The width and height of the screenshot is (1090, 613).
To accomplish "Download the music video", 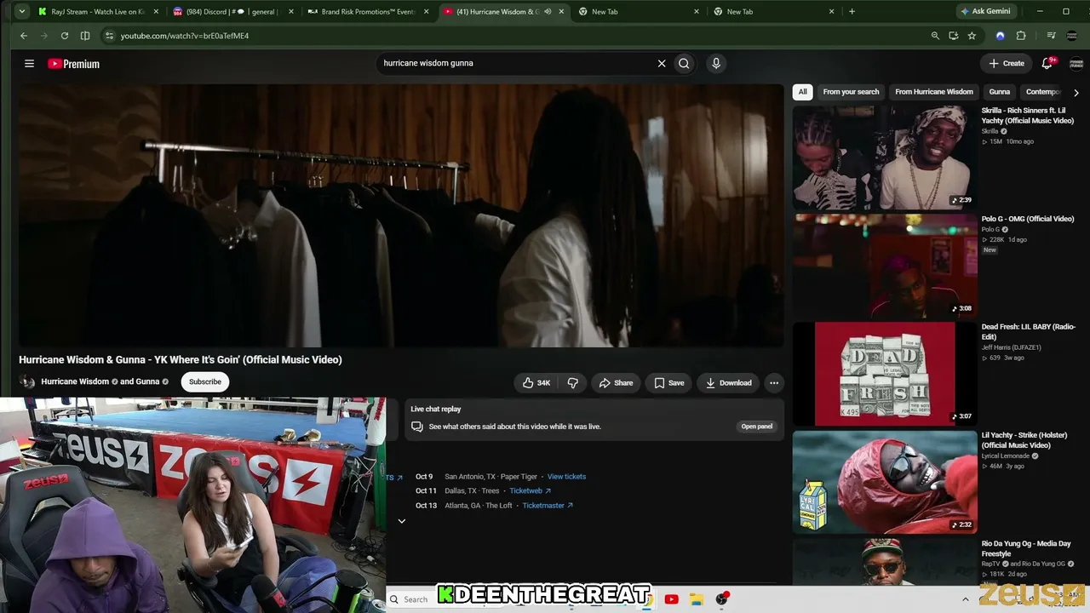I will 729,383.
